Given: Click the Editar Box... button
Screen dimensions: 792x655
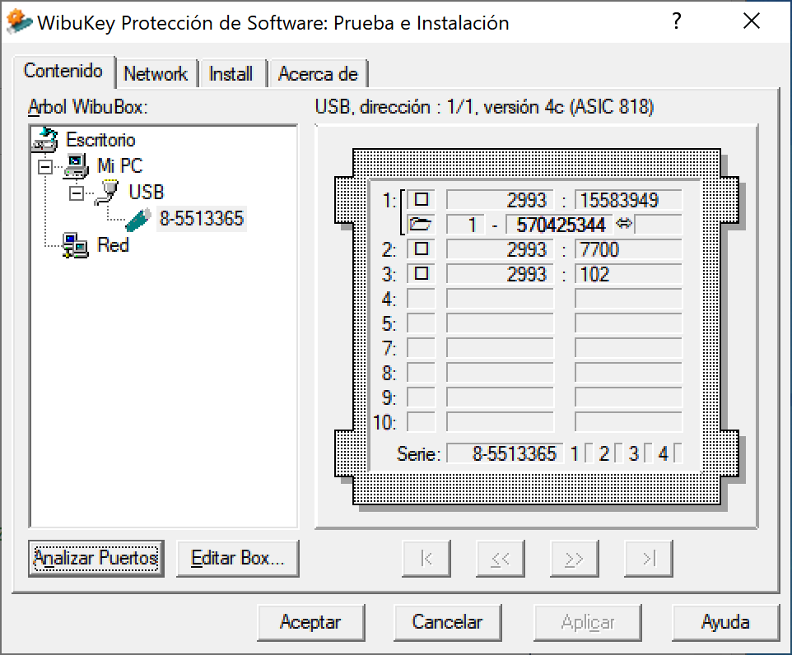Looking at the screenshot, I should pos(237,558).
